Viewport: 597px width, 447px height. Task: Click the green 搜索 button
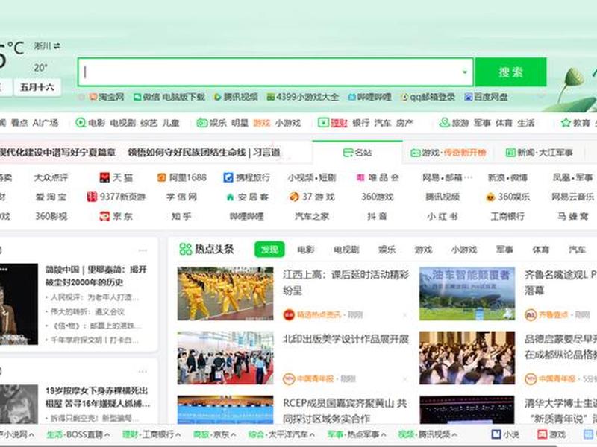tap(510, 72)
